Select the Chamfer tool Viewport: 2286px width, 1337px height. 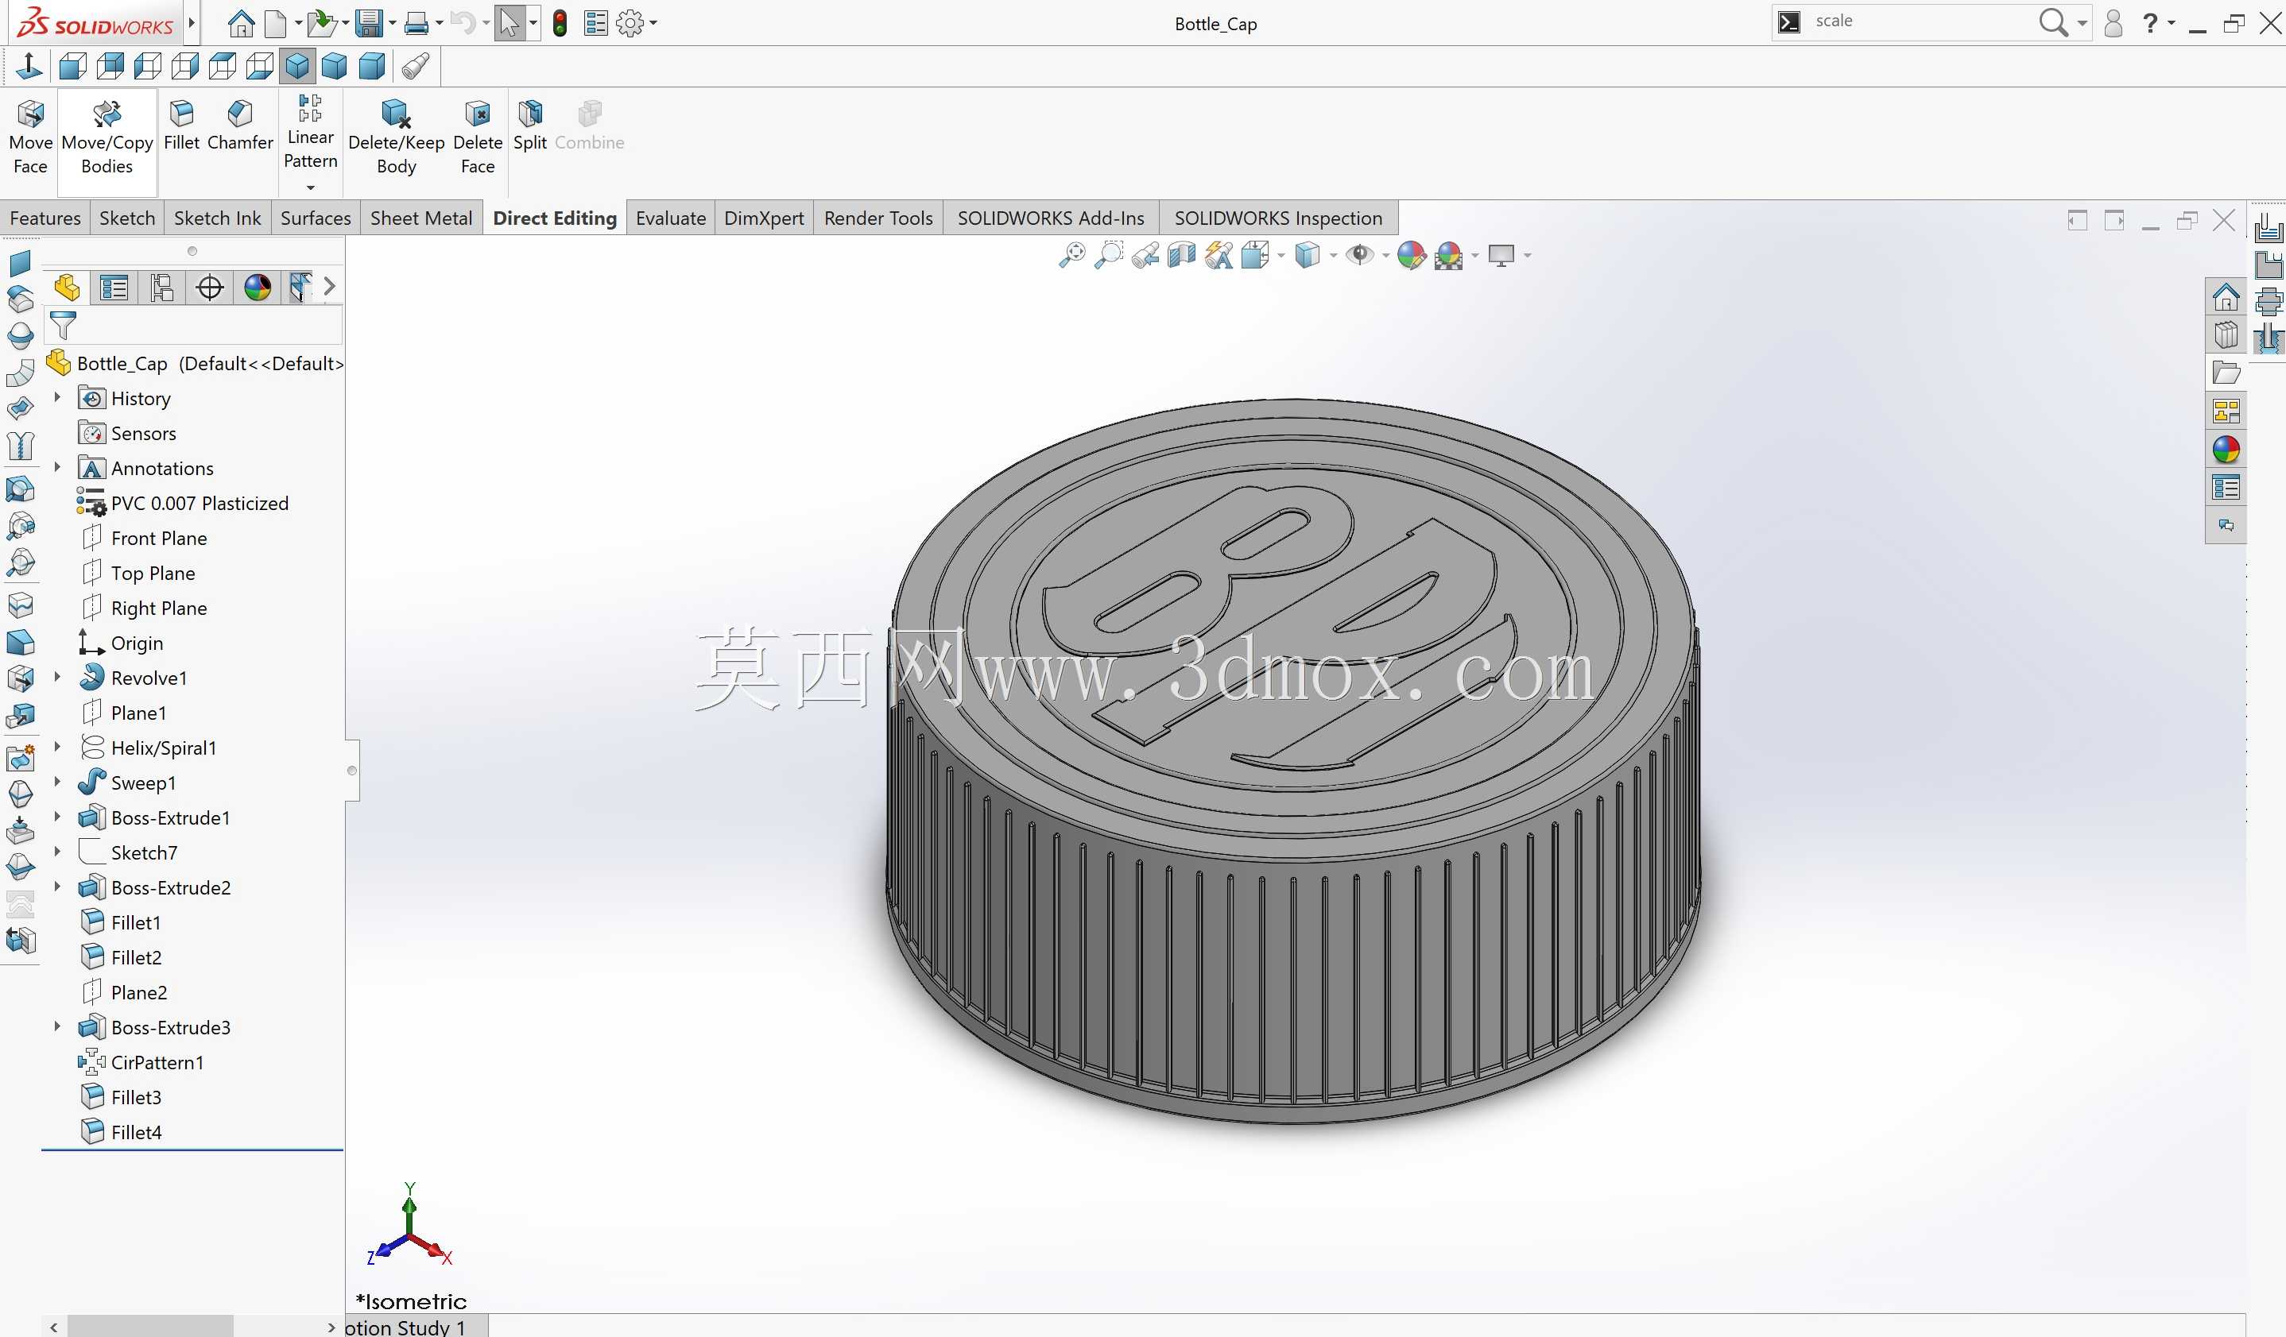click(x=239, y=127)
